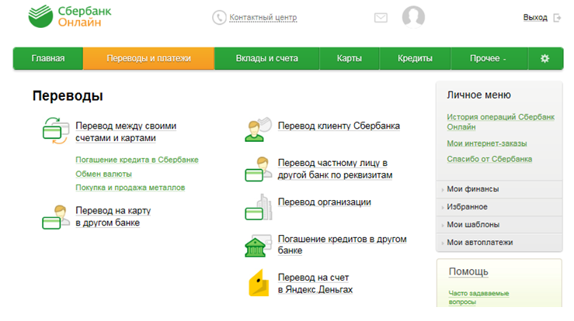The image size is (574, 321).
Task: Click the phone icon beside Контактный центр
Action: (219, 18)
